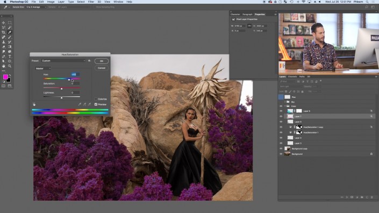This screenshot has height=213, width=379.
Task: Click the Hue value input field
Action: 75,74
